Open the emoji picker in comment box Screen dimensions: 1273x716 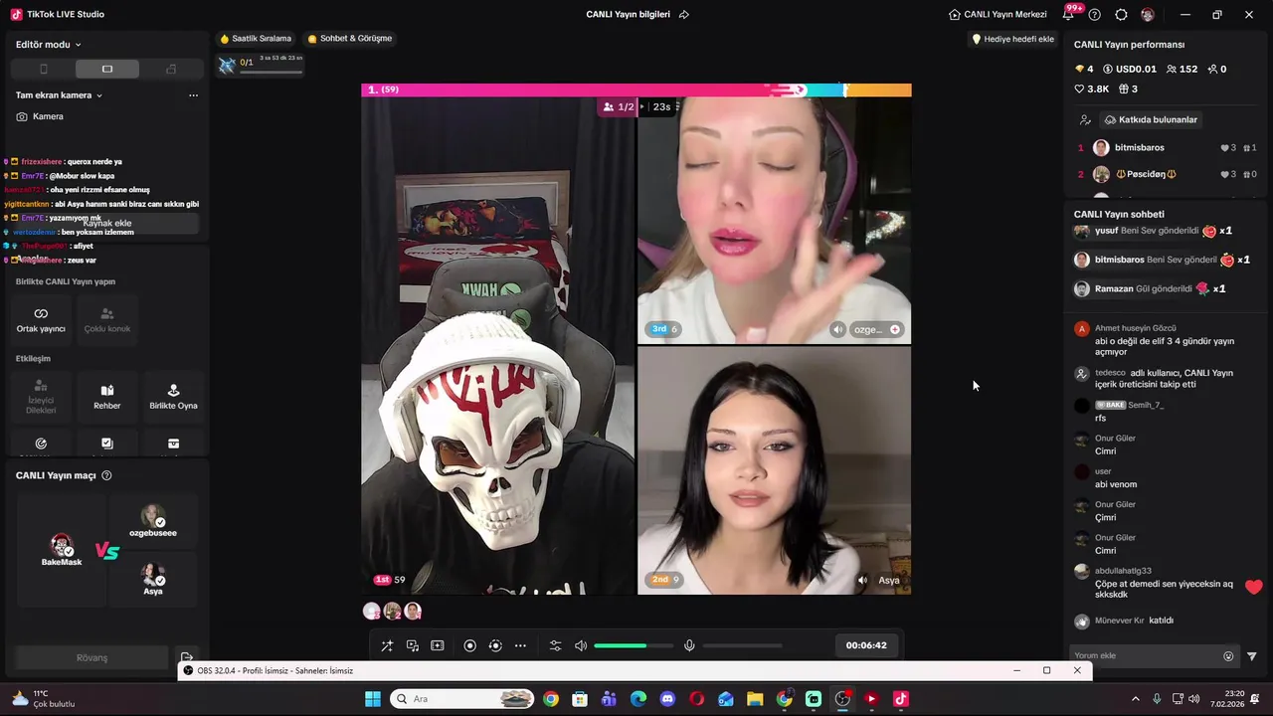1228,656
